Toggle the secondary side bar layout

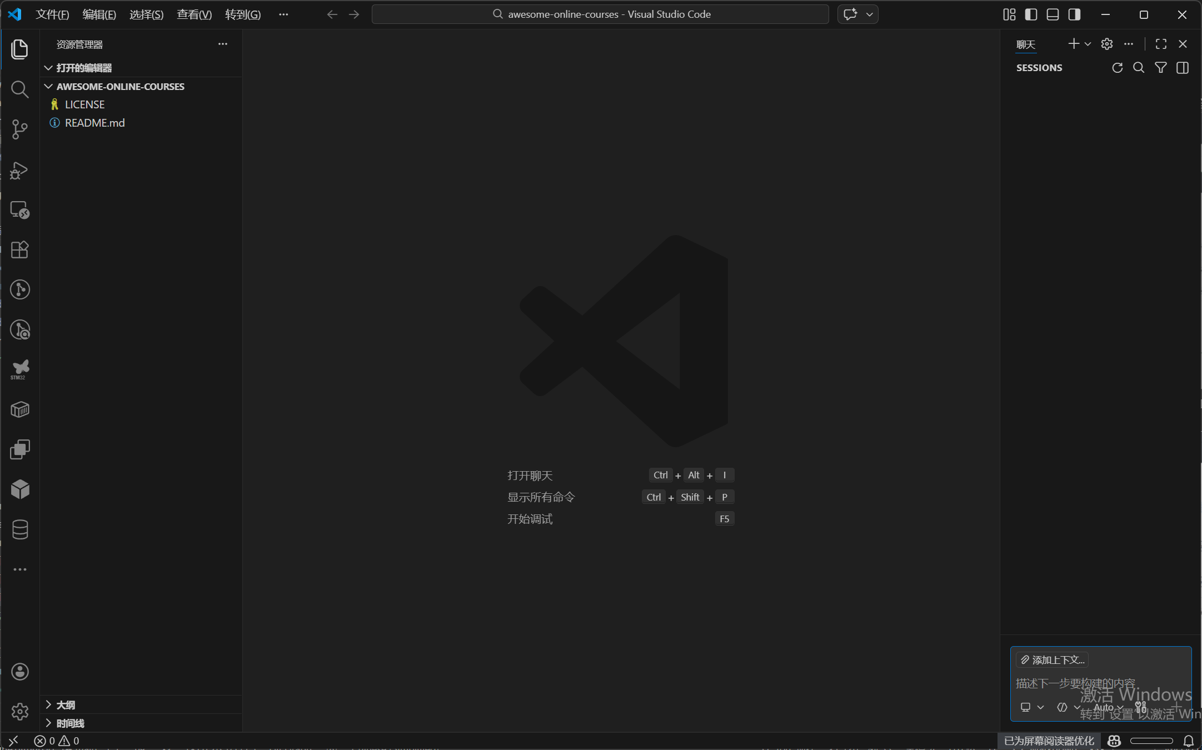[x=1073, y=14]
